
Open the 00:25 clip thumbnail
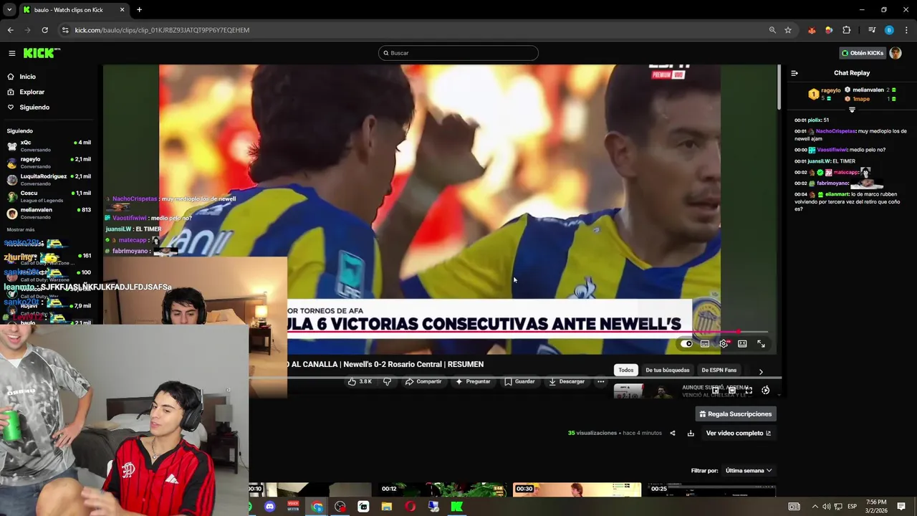[710, 490]
